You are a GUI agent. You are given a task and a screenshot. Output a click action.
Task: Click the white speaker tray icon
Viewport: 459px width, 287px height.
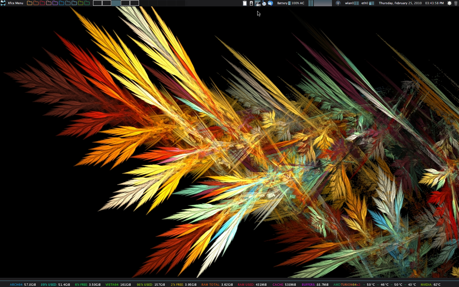pos(251,3)
